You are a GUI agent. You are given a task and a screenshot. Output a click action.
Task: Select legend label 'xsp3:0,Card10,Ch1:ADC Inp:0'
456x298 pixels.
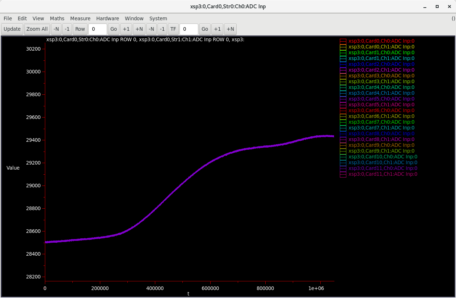(x=383, y=163)
